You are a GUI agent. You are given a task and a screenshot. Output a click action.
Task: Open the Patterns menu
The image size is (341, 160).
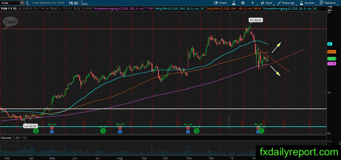pyautogui.click(x=328, y=3)
